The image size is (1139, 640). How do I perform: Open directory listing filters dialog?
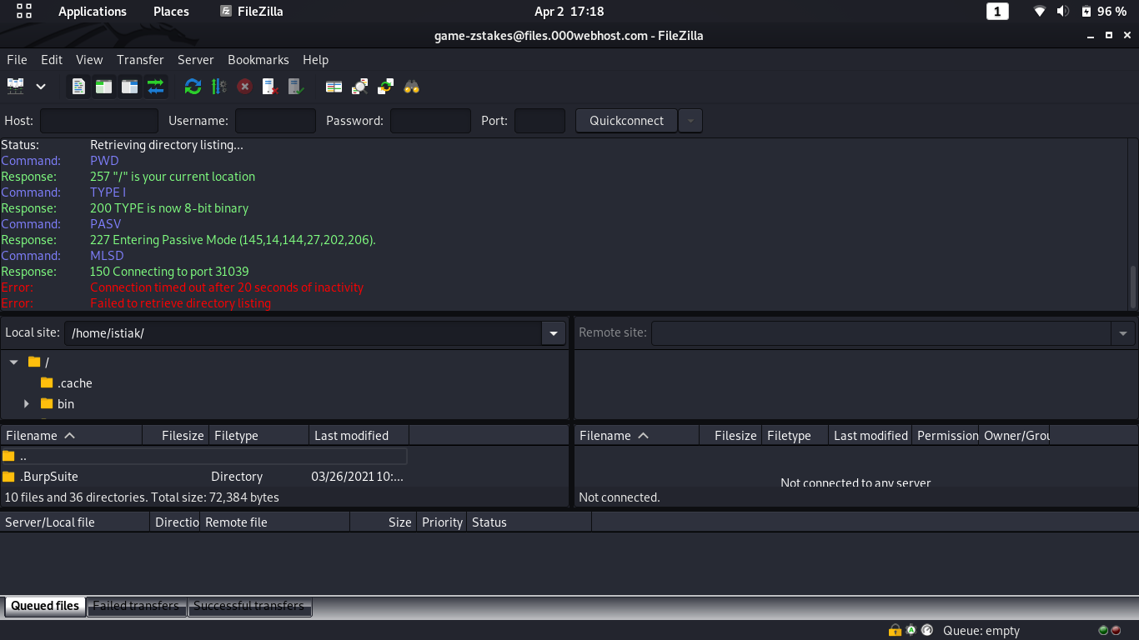click(334, 86)
